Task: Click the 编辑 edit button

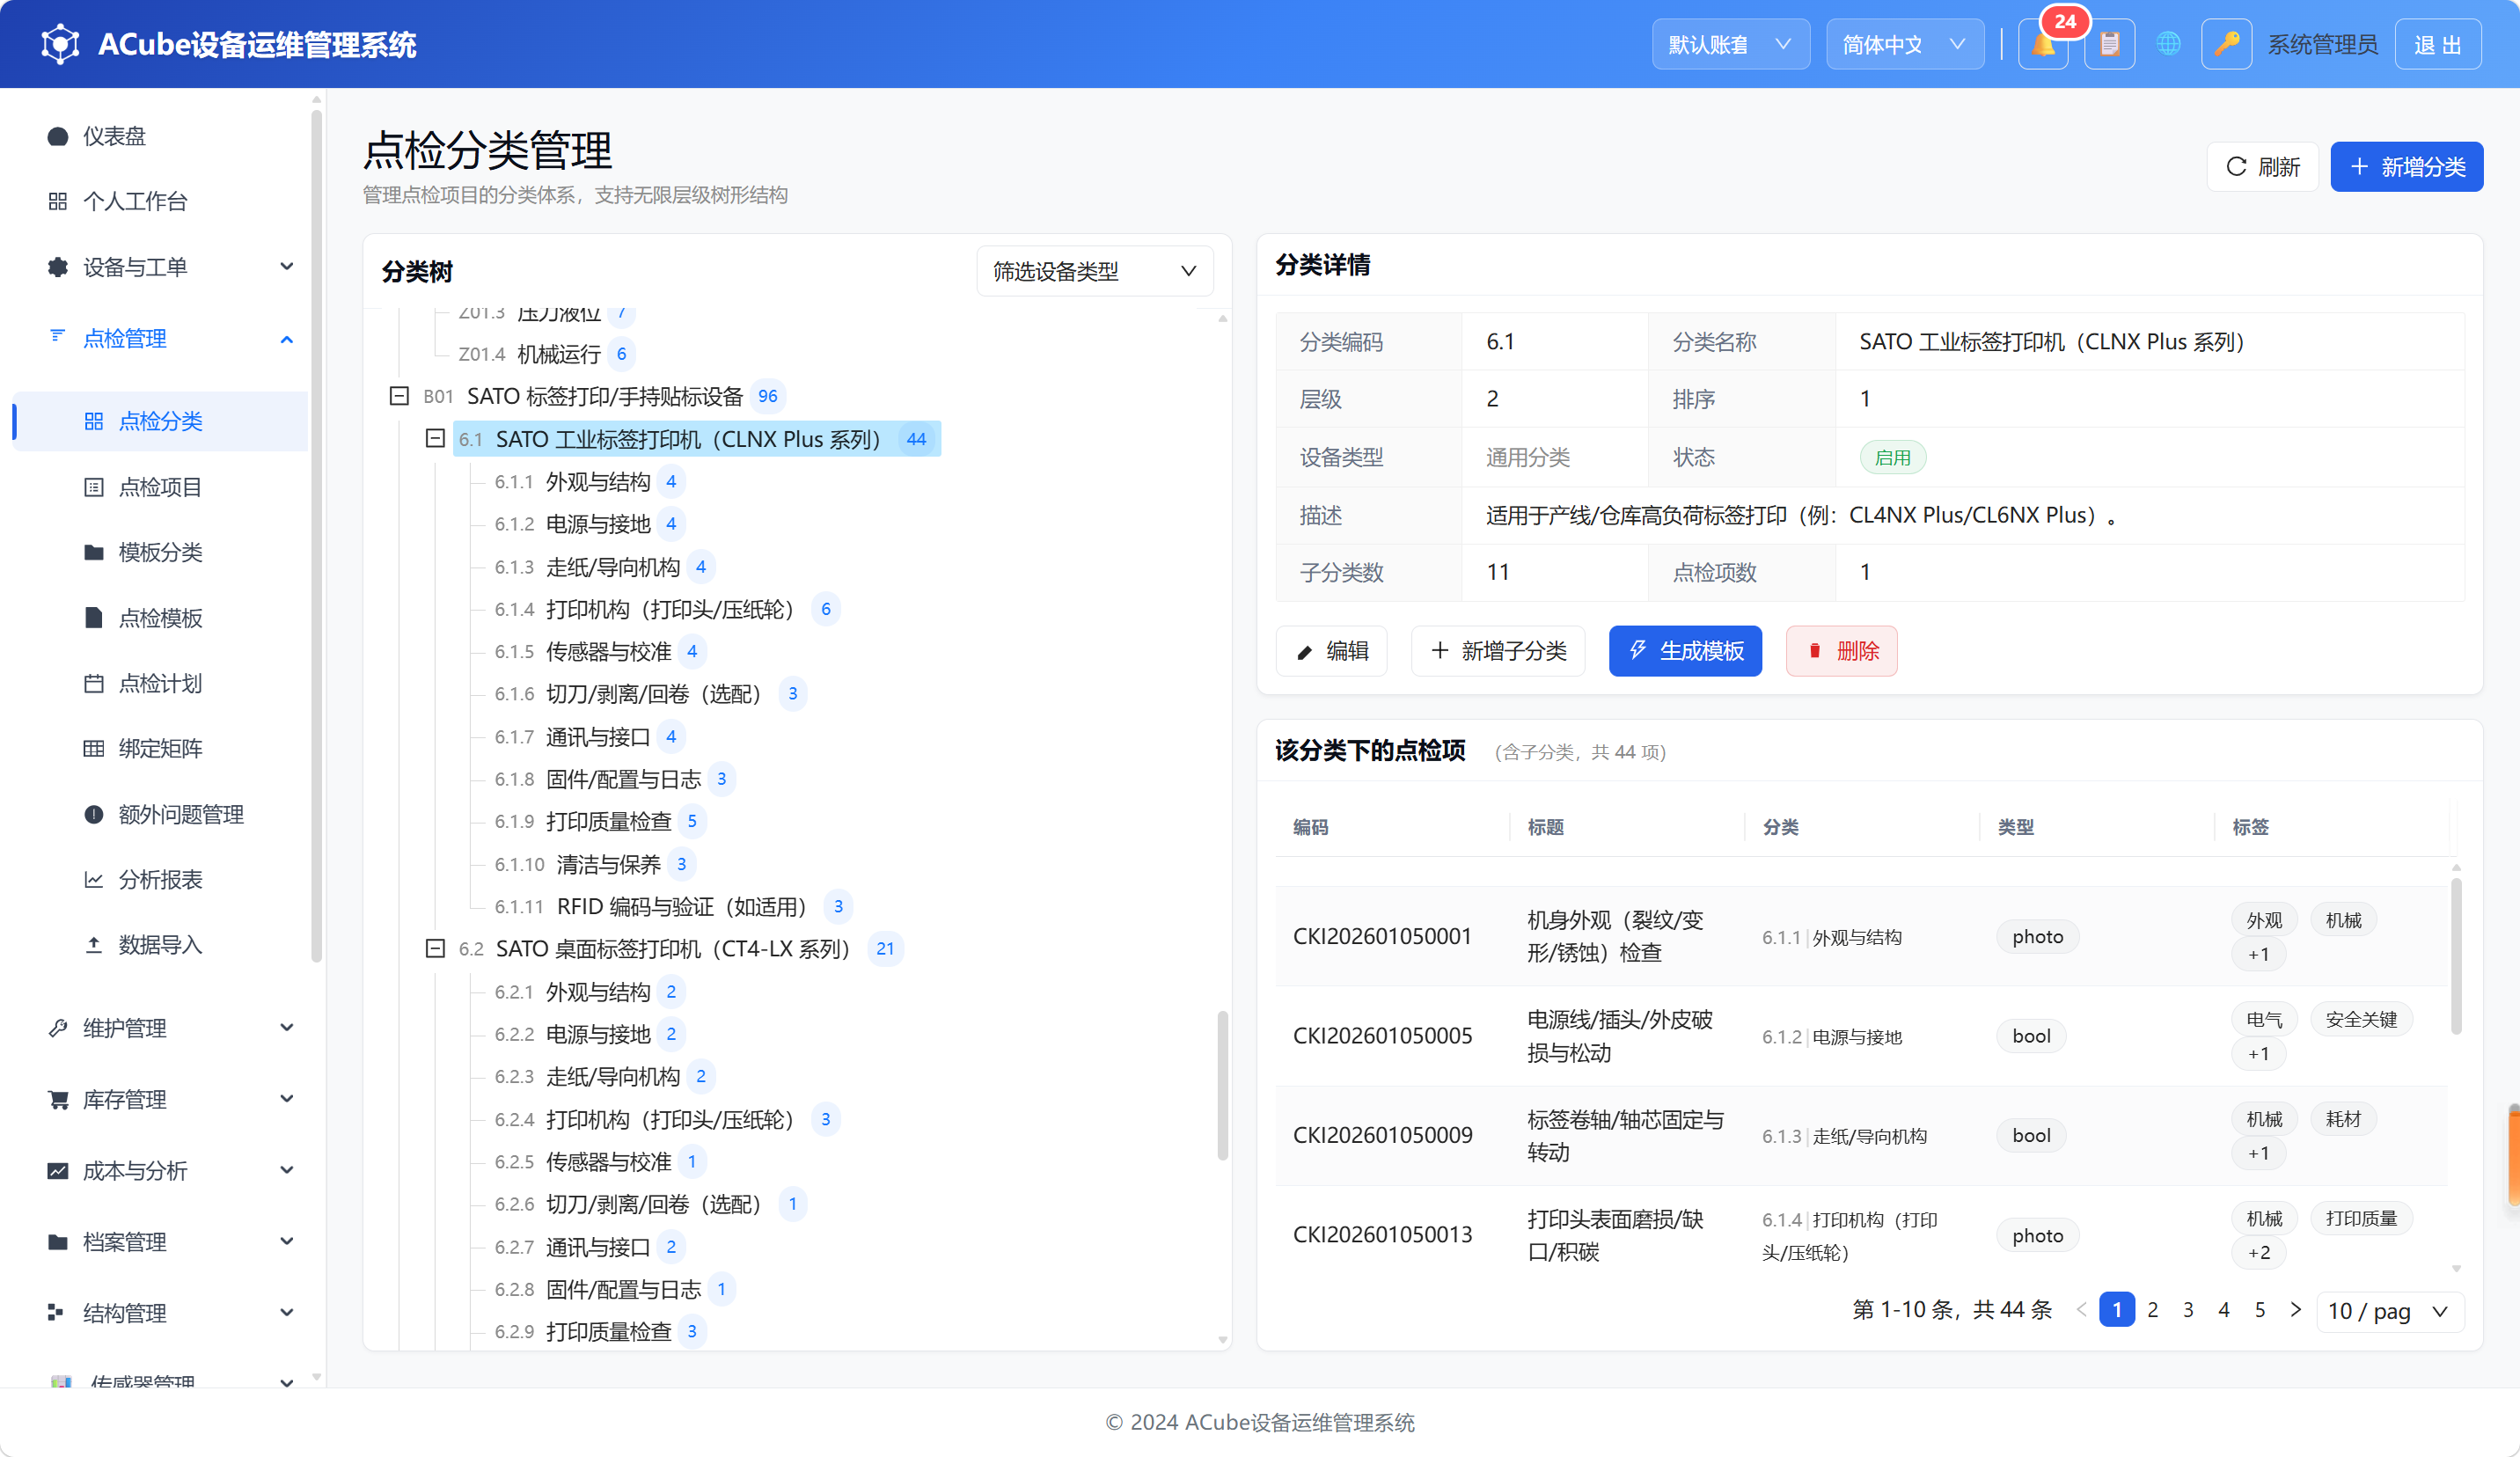Action: (1331, 651)
